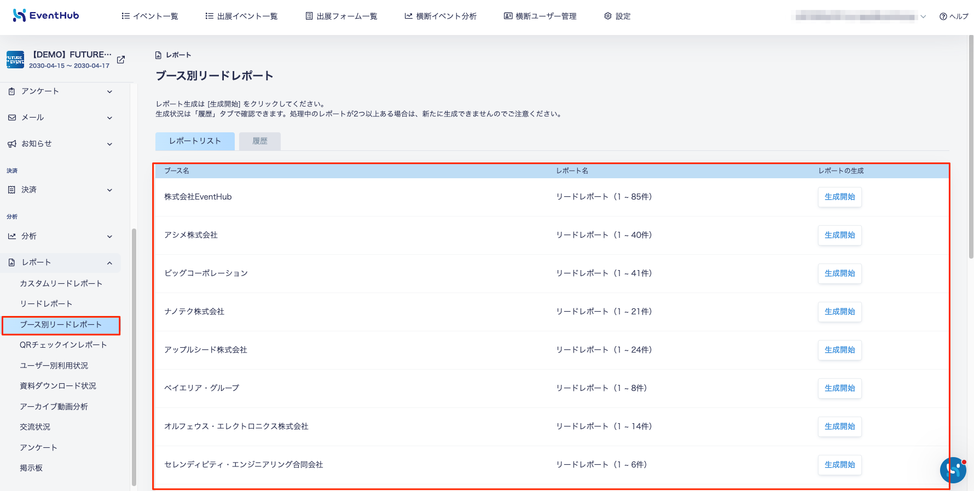The height and width of the screenshot is (491, 974).
Task: Start report generation for 株式会社EventHub
Action: click(840, 197)
